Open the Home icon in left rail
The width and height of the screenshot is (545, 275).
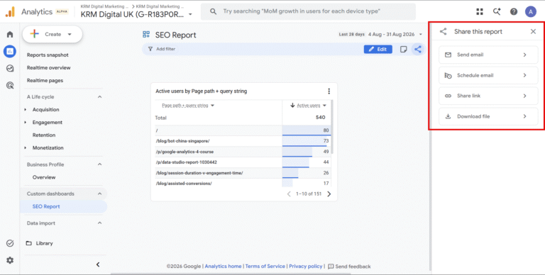pyautogui.click(x=10, y=34)
